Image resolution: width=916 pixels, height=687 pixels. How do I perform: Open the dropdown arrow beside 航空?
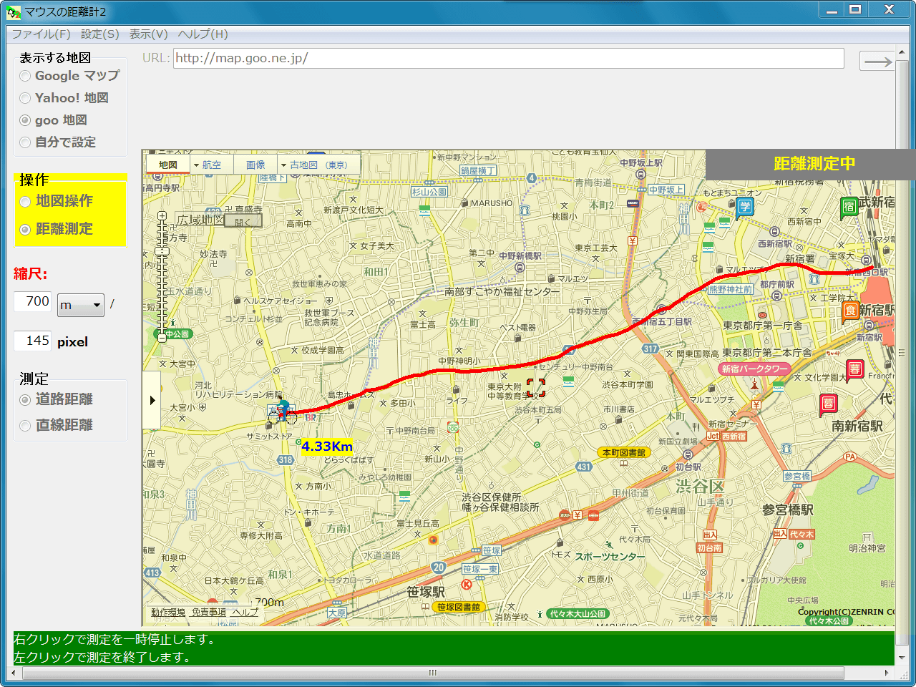coord(196,165)
